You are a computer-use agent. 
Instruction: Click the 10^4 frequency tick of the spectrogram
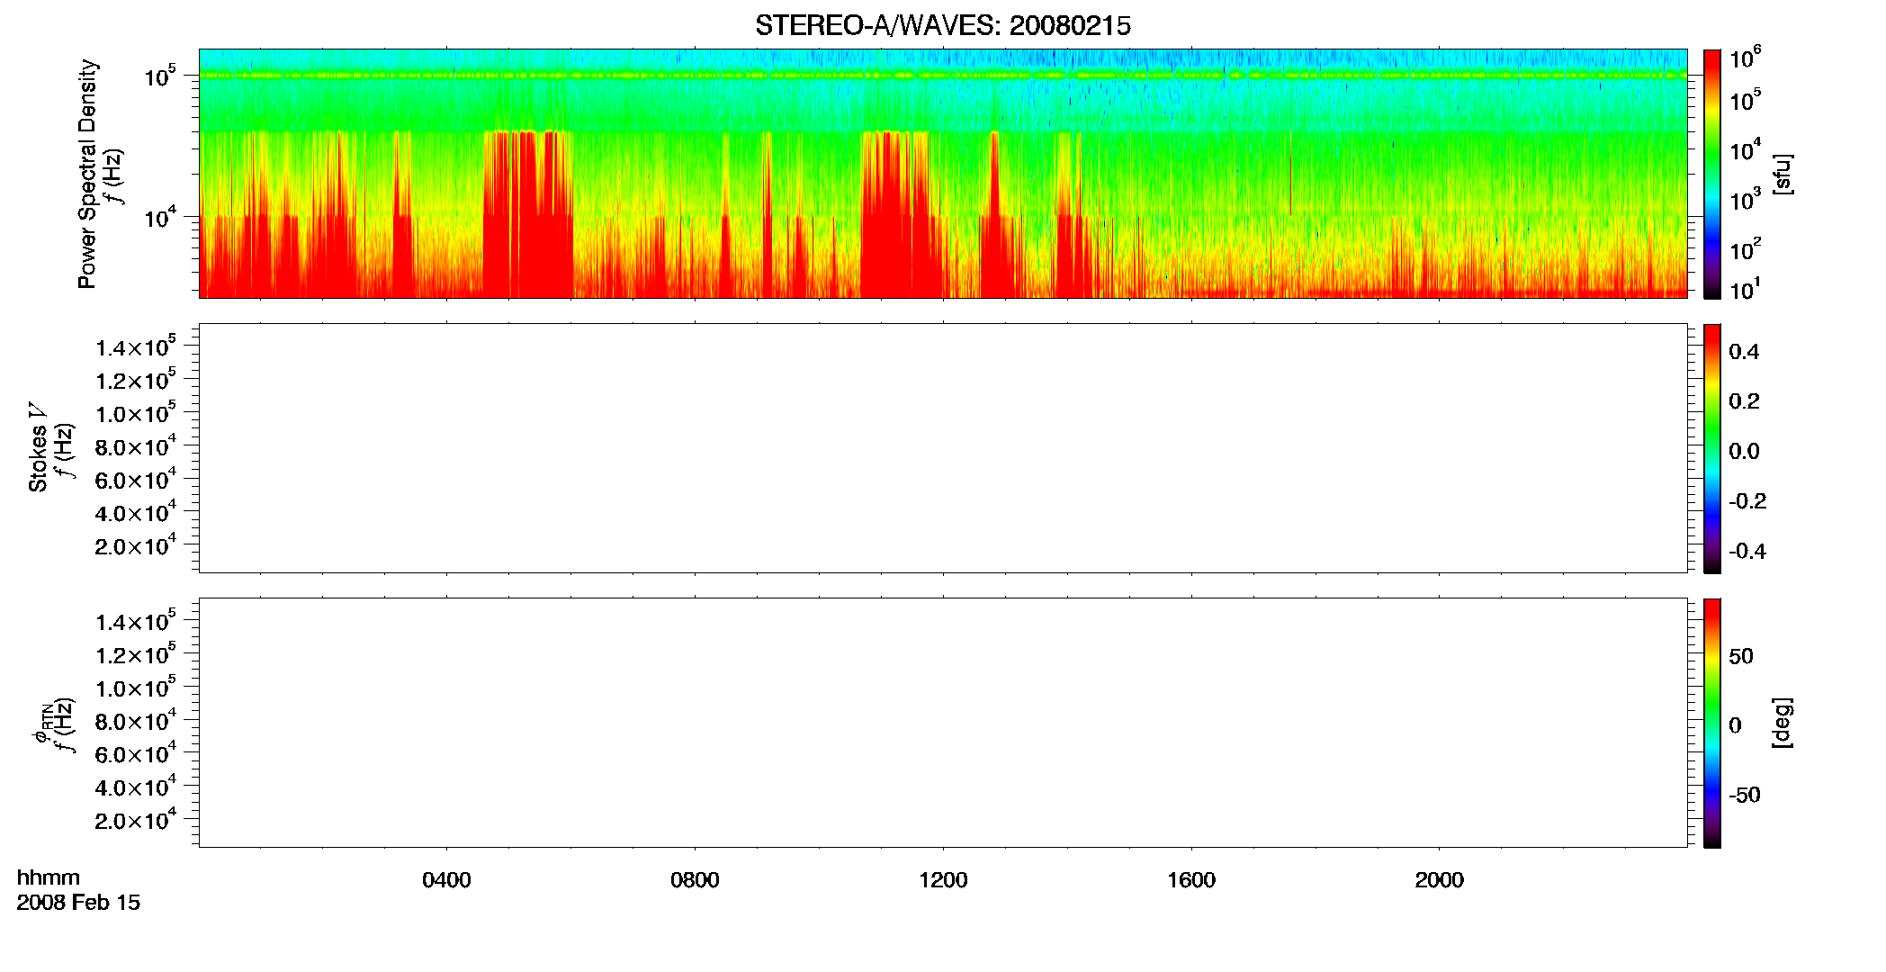click(161, 217)
